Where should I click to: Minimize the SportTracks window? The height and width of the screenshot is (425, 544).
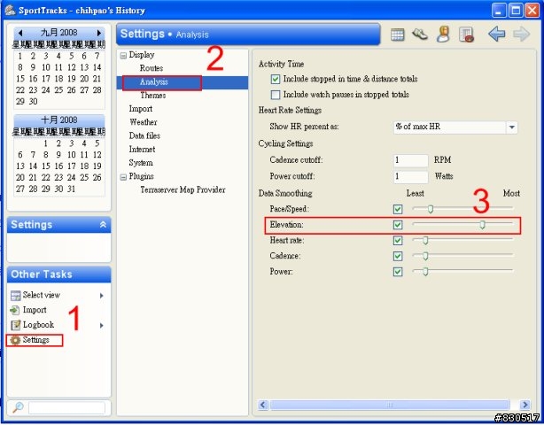pos(499,11)
